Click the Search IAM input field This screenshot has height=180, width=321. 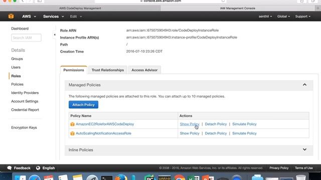26,38
